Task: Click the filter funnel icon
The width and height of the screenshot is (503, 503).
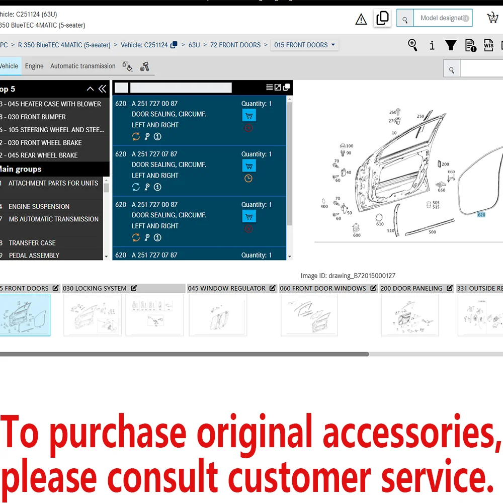Action: [451, 45]
